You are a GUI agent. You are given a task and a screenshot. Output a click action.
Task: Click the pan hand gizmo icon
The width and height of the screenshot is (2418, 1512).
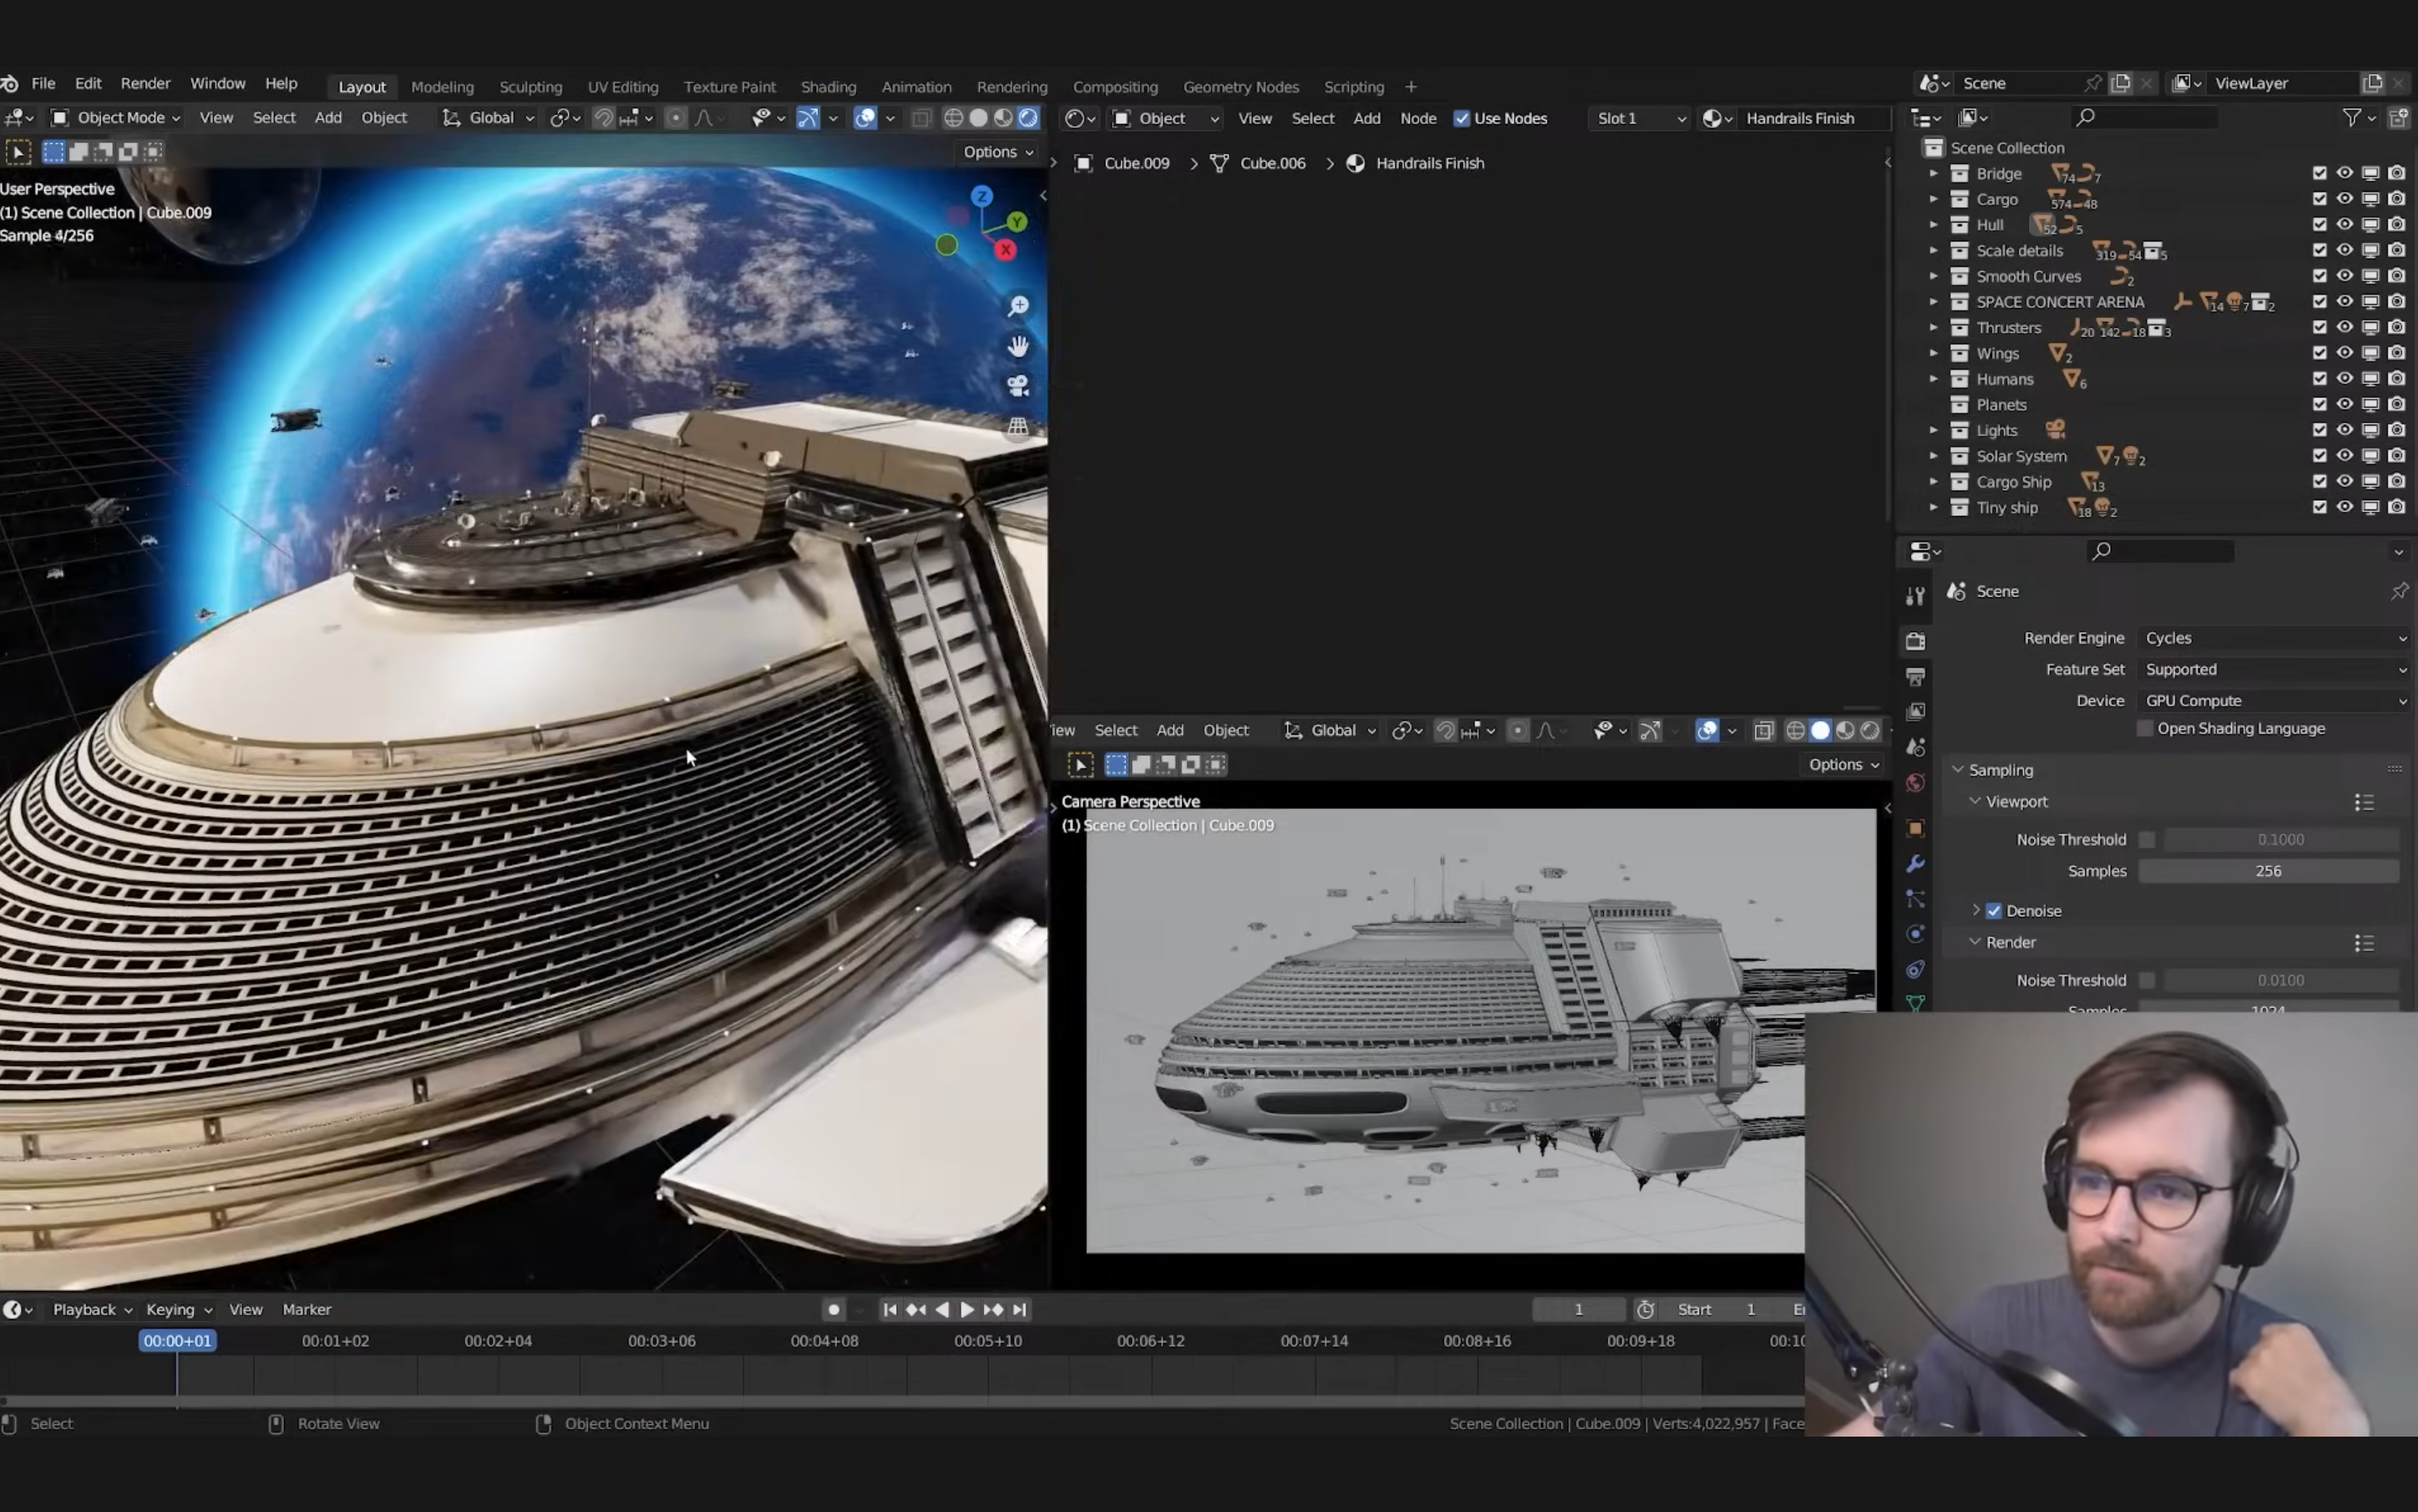(1018, 346)
